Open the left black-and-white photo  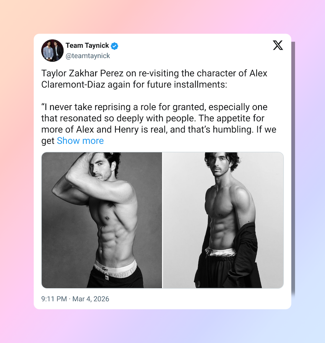(102, 220)
